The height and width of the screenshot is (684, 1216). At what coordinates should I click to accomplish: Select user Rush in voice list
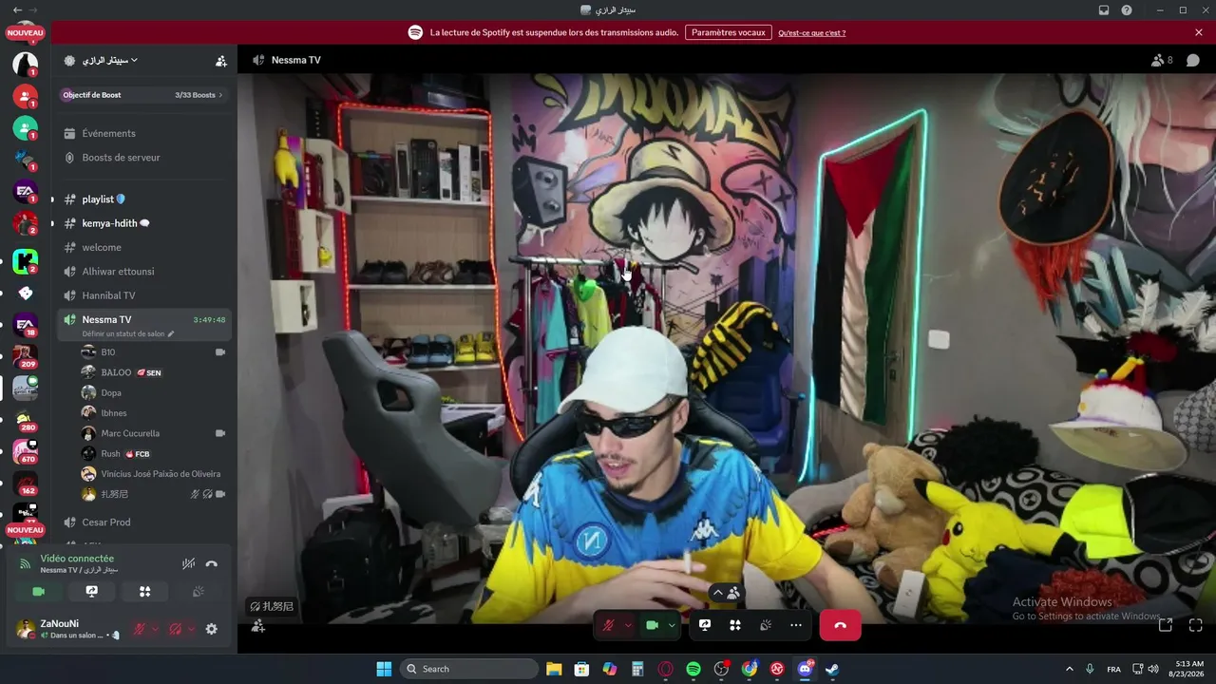(154, 454)
